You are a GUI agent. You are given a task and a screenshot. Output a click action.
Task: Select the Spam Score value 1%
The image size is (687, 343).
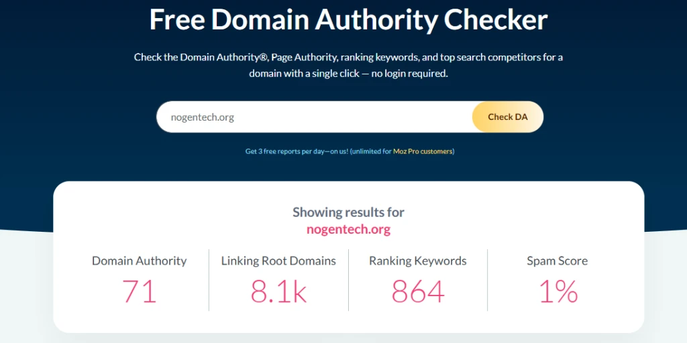tap(558, 292)
